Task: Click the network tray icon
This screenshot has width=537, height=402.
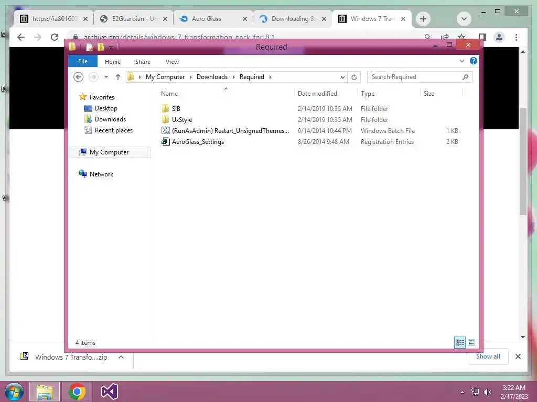Action: [x=475, y=392]
